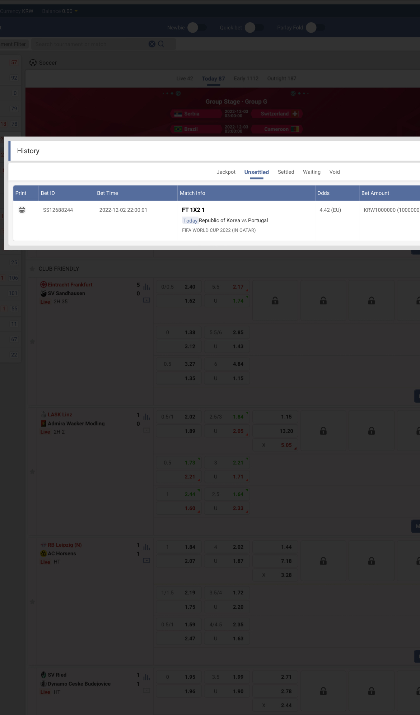Click first locked market in LASK Linz row
Viewport: 420px width, 715px height.
click(323, 431)
